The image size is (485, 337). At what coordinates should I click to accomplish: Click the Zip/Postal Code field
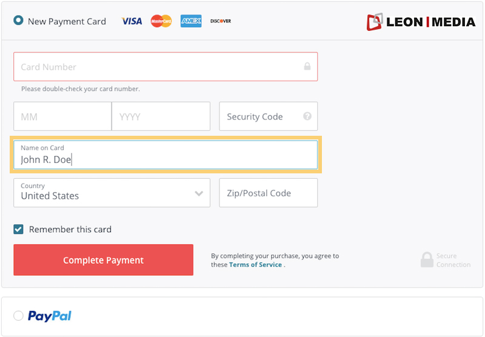pyautogui.click(x=268, y=193)
